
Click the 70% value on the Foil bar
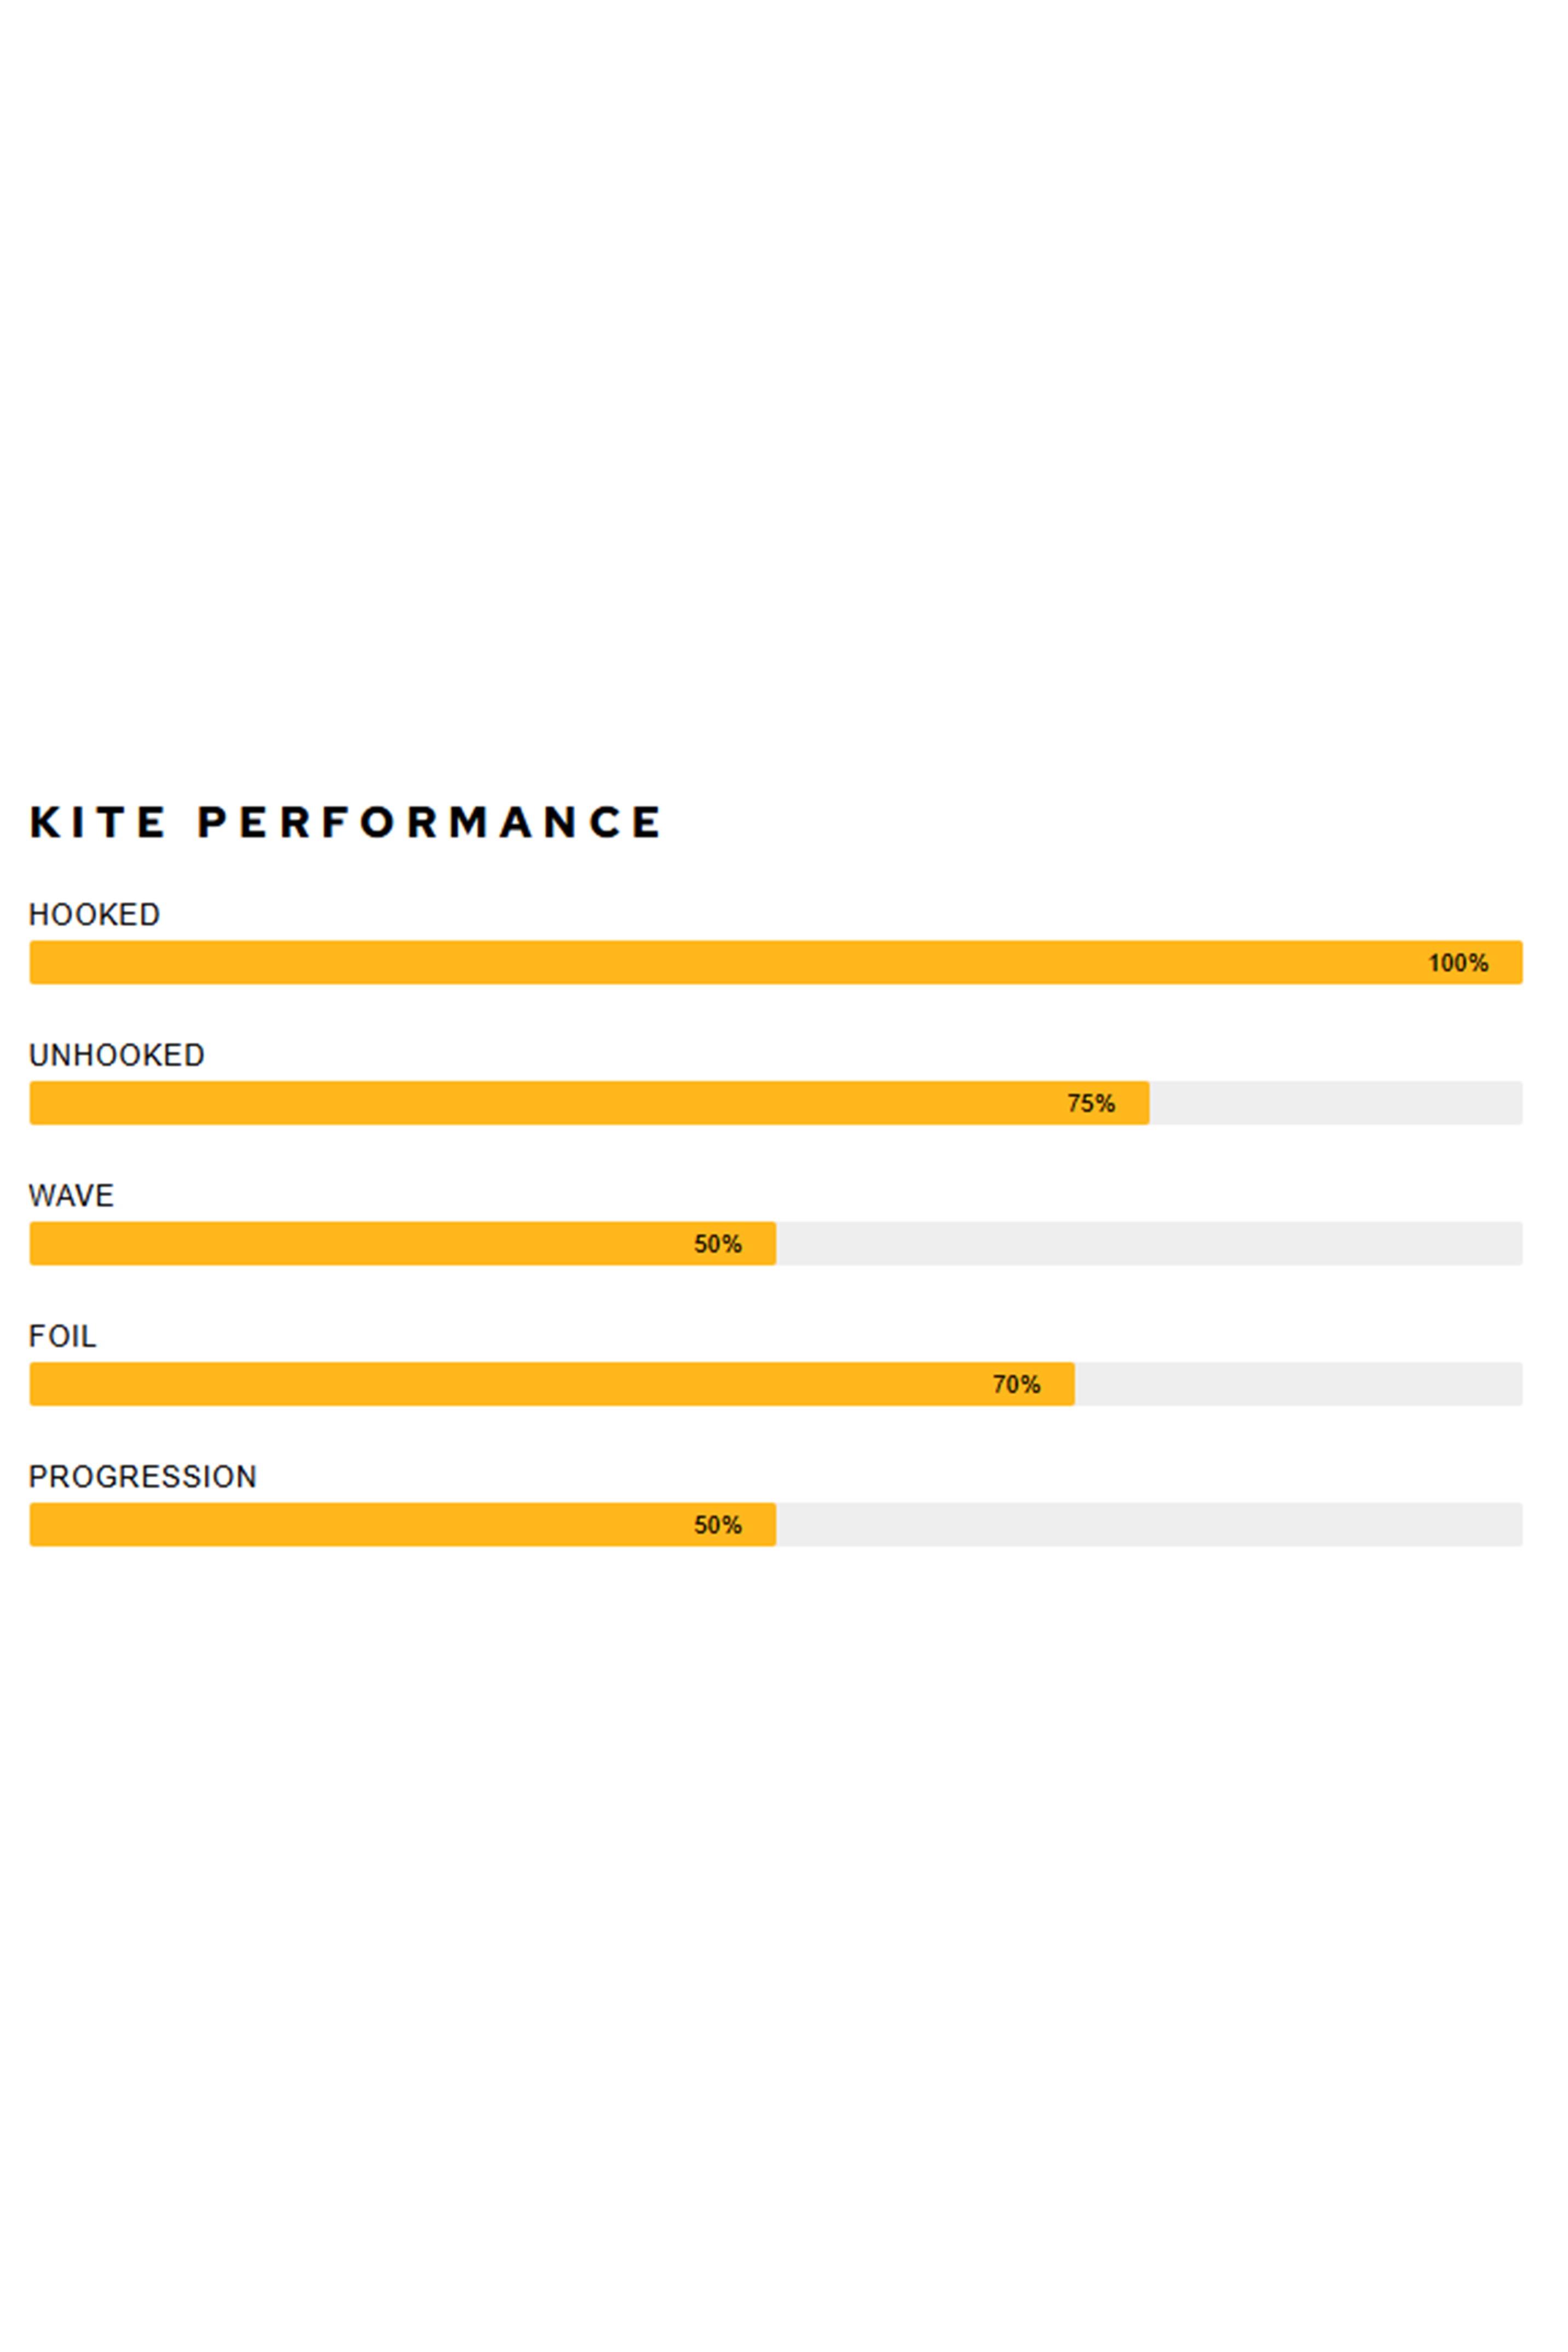click(1016, 1384)
